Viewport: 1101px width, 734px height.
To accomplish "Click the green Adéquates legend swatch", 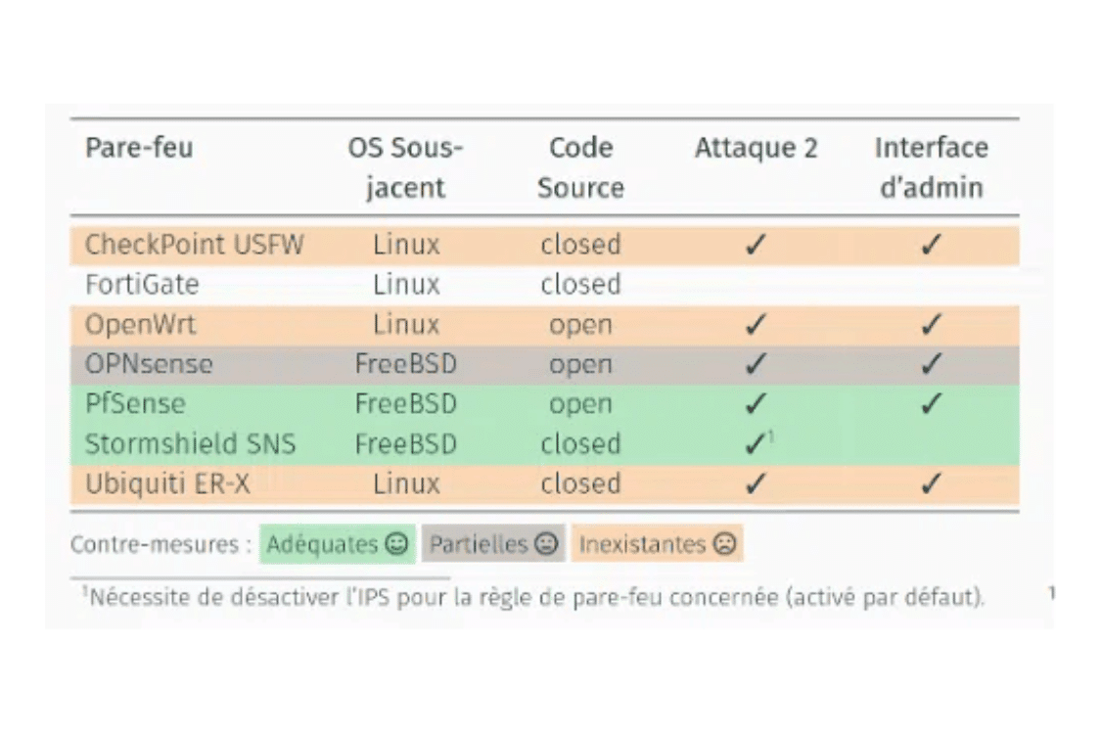I will point(338,544).
